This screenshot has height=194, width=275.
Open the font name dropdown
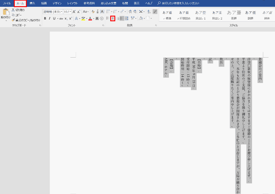click(61, 12)
